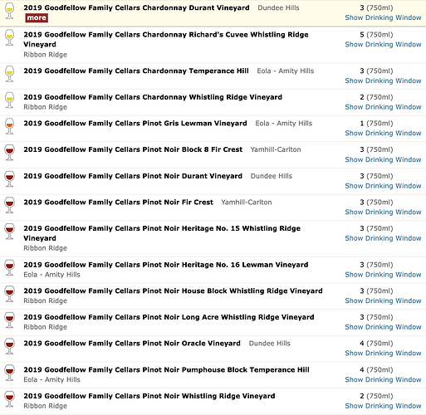The height and width of the screenshot is (415, 426).
Task: Click the wine glass icon beside Chardonnay Richard's Cuvee
Action: click(x=9, y=37)
